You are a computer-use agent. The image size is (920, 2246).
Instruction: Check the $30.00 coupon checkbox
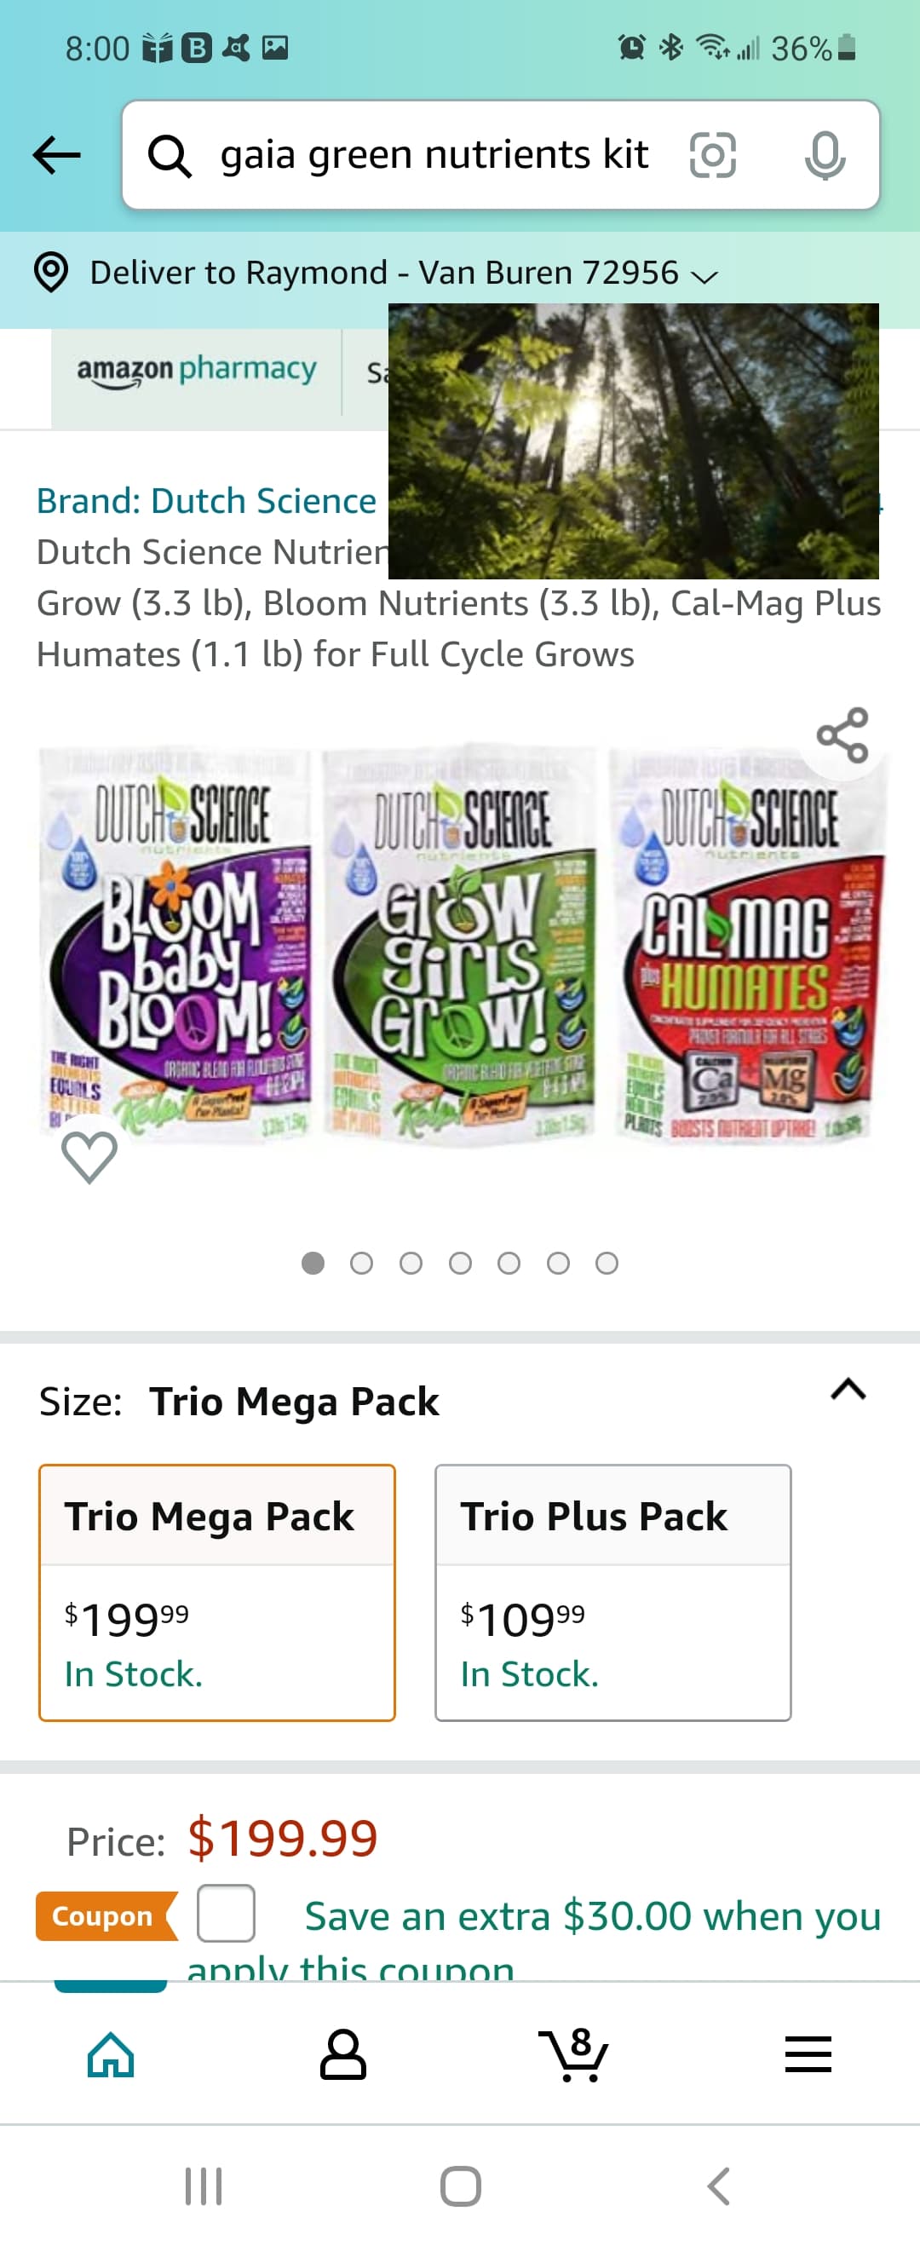226,1913
